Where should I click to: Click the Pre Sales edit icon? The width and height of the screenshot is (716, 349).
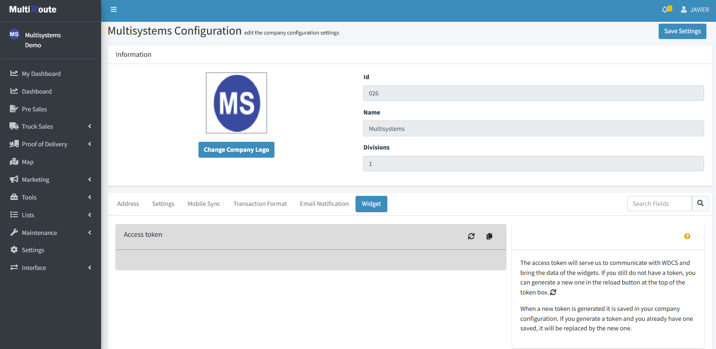[14, 109]
